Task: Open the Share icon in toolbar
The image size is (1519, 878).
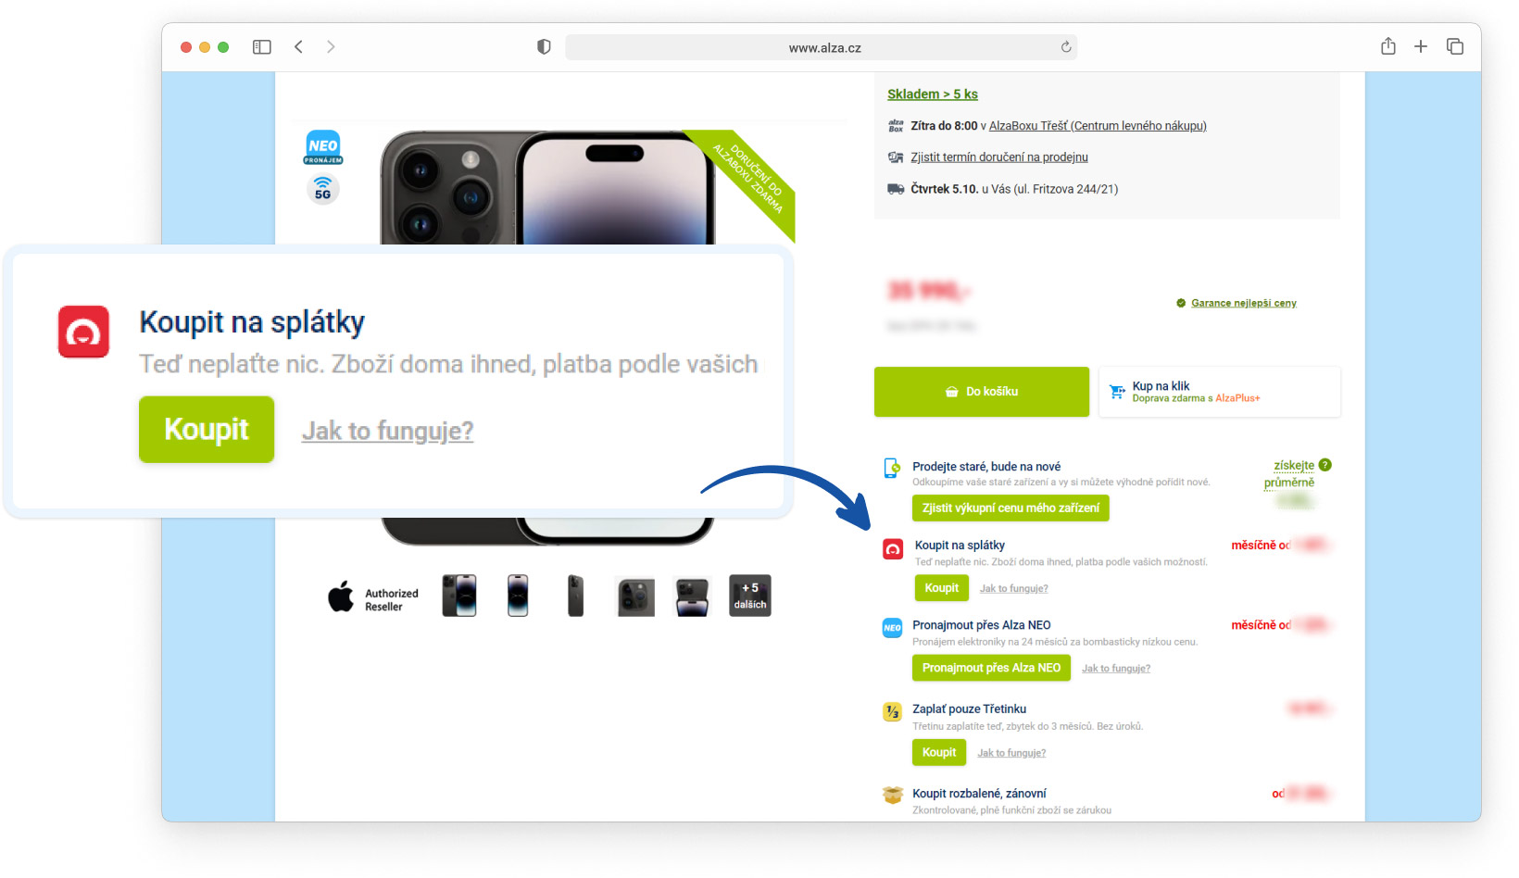Action: [1387, 46]
